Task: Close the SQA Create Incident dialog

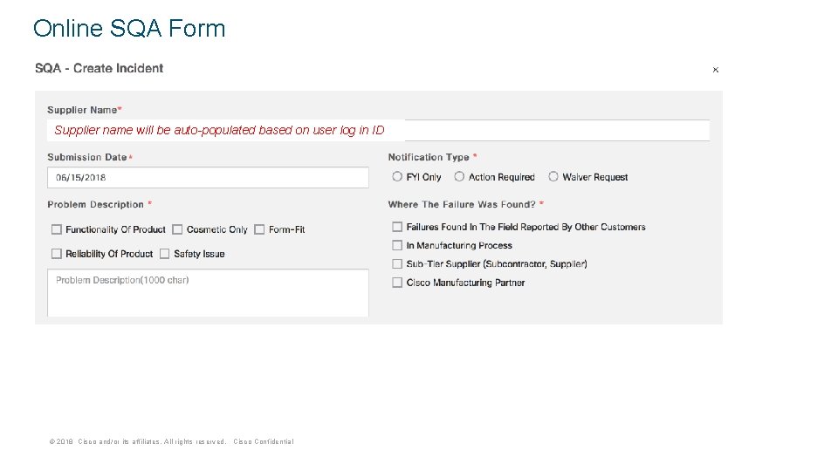Action: [716, 70]
